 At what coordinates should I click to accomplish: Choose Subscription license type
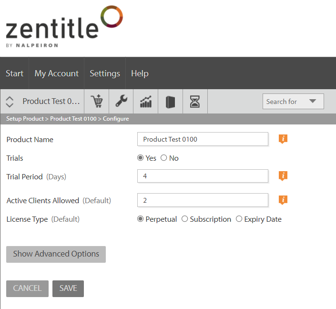[185, 219]
